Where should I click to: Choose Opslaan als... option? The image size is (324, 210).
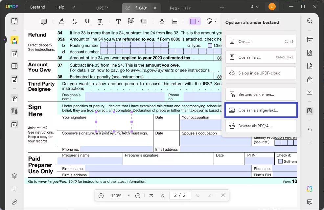tap(261, 57)
